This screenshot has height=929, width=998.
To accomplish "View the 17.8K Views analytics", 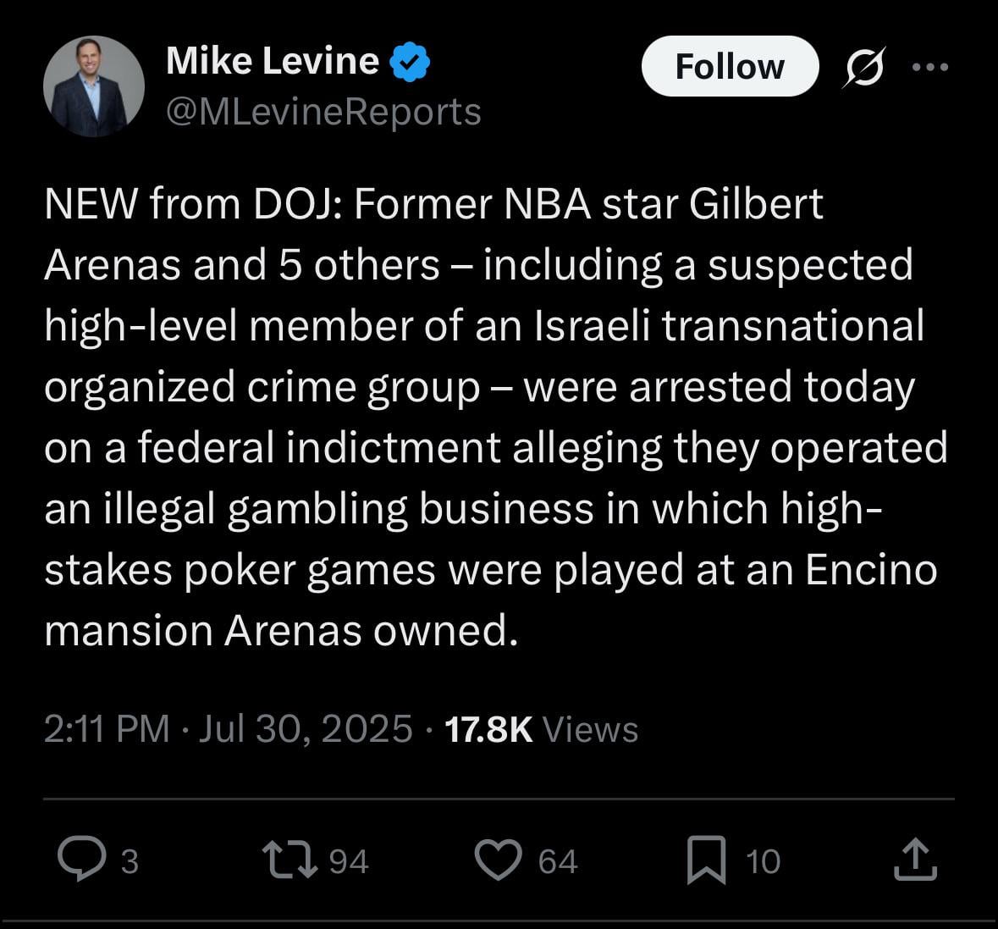I will [541, 729].
